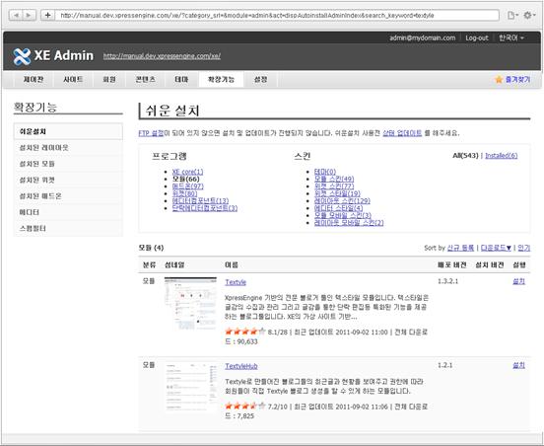Open the TextyleHub module title link

[x=241, y=366]
